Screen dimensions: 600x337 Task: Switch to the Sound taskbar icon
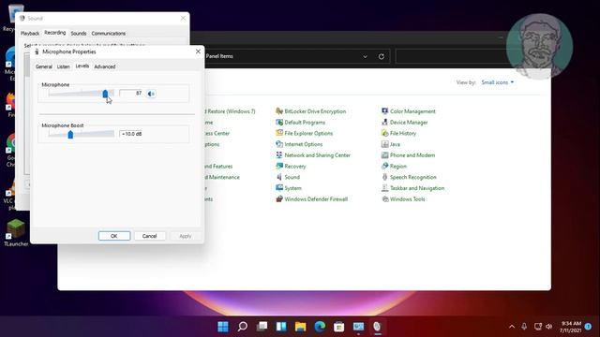click(377, 327)
